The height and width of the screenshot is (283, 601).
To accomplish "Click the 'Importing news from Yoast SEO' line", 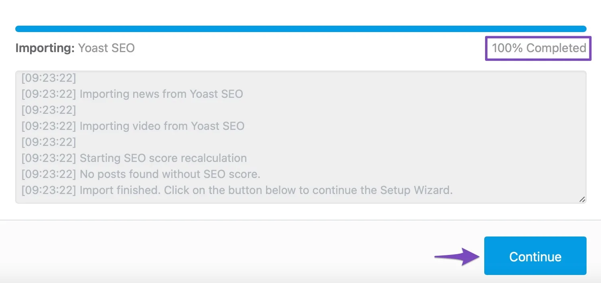I will point(132,94).
